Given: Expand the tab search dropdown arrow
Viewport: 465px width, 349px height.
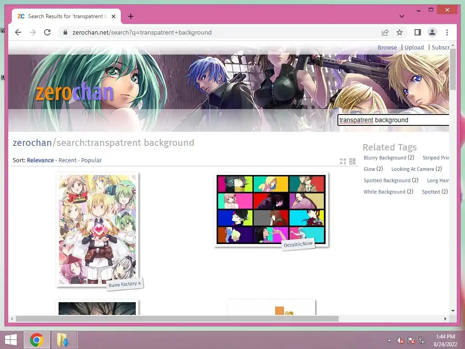Looking at the screenshot, I should click(x=401, y=16).
